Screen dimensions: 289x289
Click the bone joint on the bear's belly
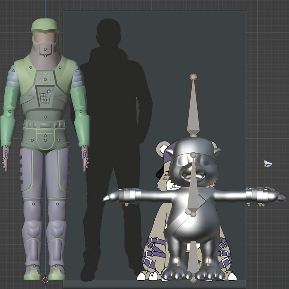click(193, 215)
